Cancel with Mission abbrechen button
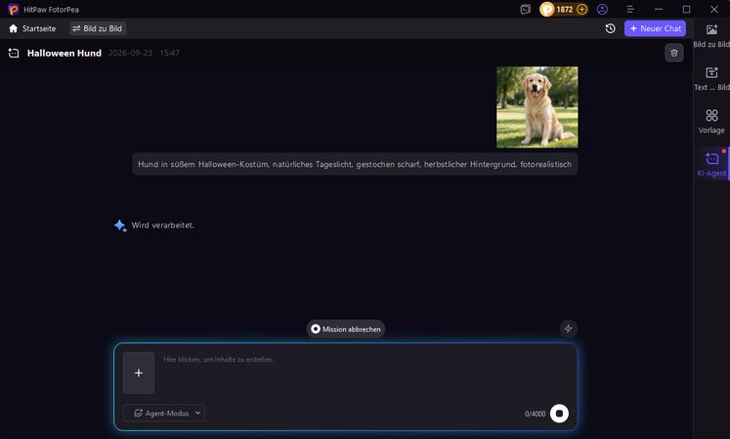 click(345, 329)
